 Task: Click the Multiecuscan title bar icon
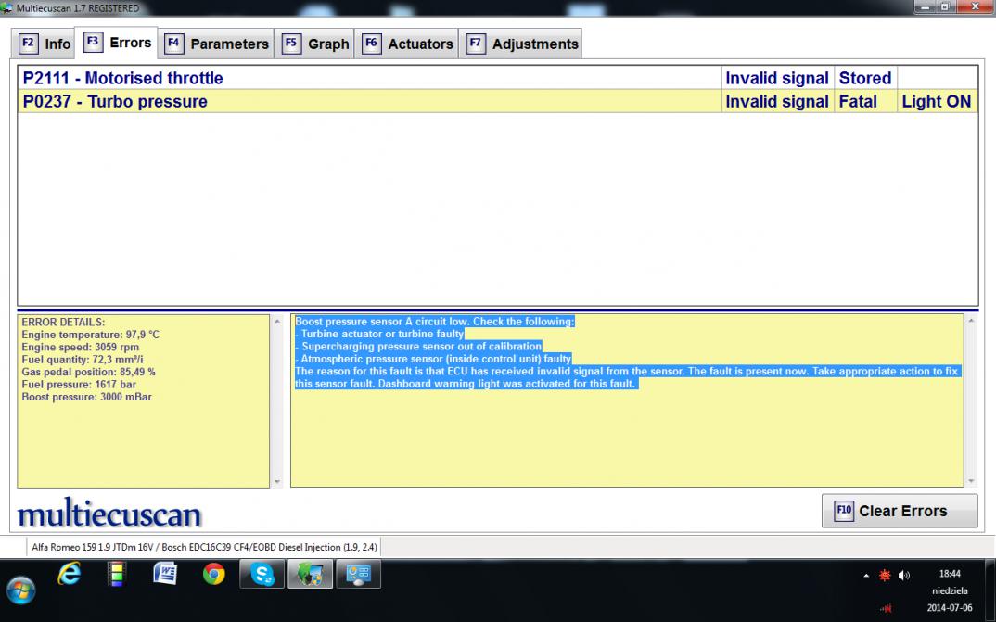(x=7, y=8)
